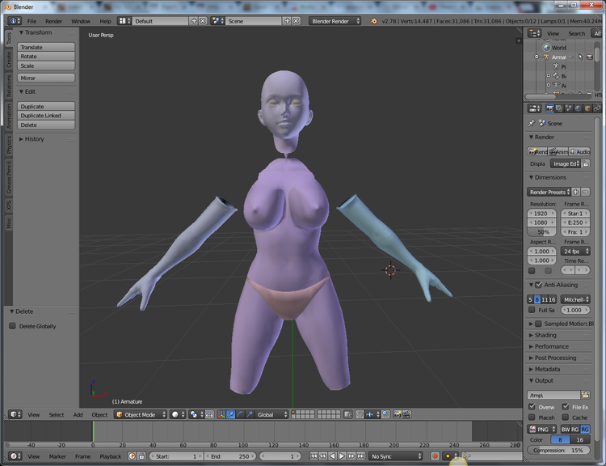The width and height of the screenshot is (606, 466).
Task: Select the rotate manipulator arc icon
Action: coord(240,414)
